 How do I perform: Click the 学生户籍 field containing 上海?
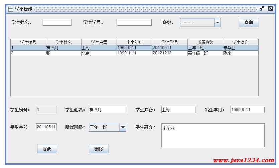click(178, 110)
